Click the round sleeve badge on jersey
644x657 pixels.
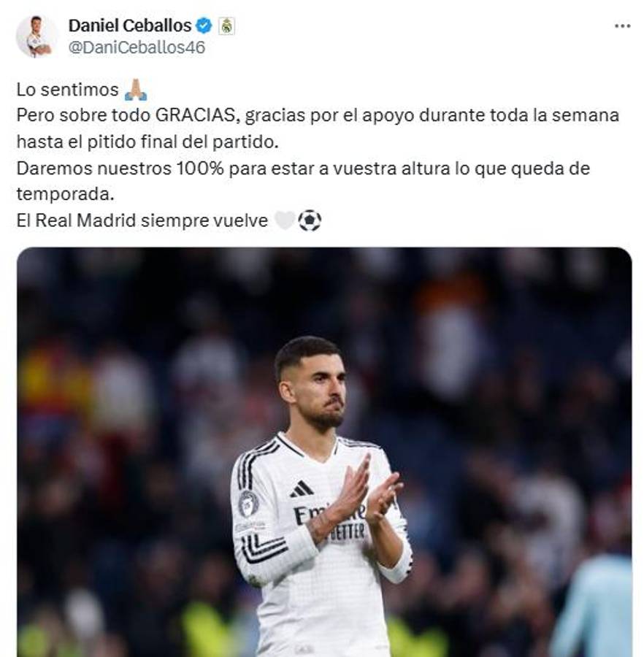pyautogui.click(x=248, y=504)
